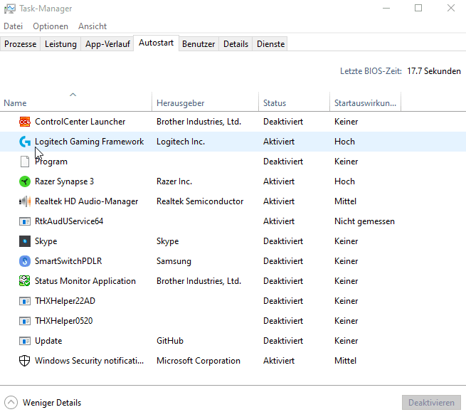Screen dimensions: 466x417
Task: Select the Logitech Gaming Framework icon
Action: point(24,142)
